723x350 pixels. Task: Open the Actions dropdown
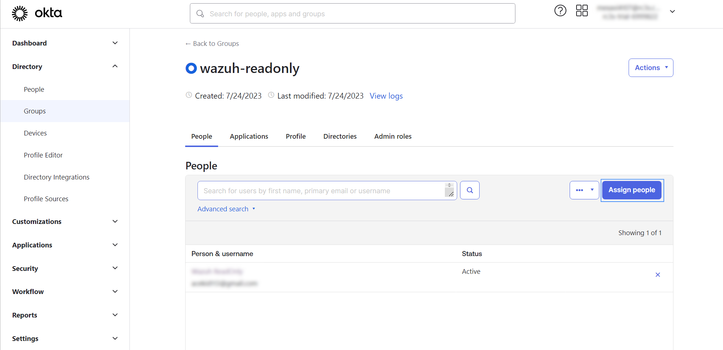click(650, 68)
